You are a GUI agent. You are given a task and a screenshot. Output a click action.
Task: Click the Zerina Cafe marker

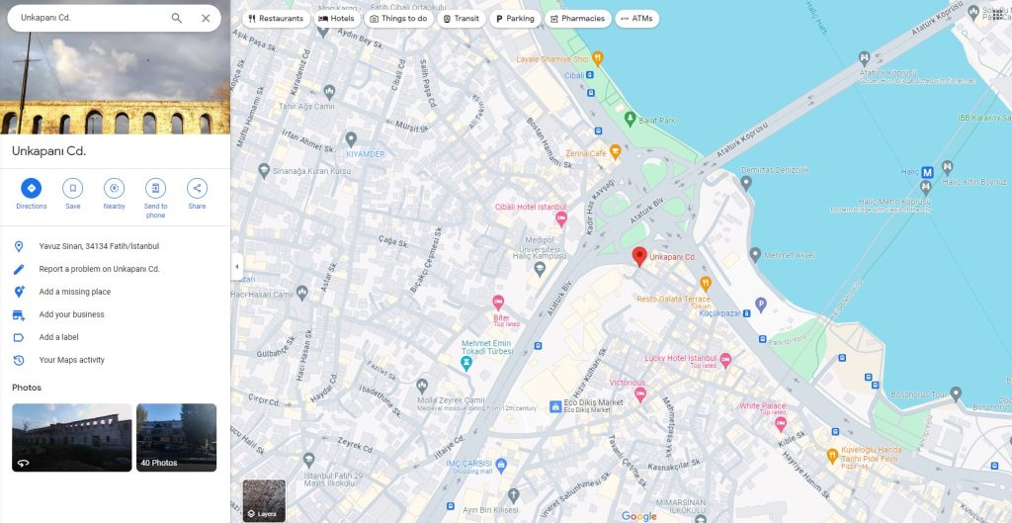click(615, 151)
